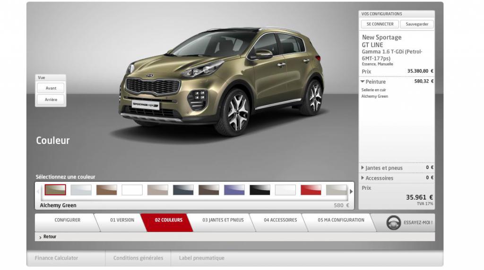Screen dimensions: 484x270
Task: Select the Alchemy Green color swatch
Action: tap(55, 190)
